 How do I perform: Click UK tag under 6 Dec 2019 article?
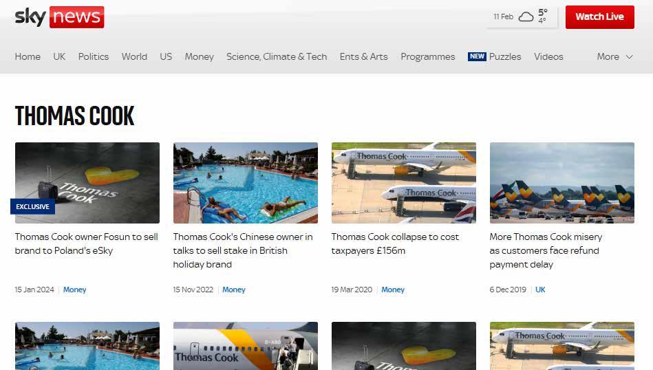coord(540,290)
